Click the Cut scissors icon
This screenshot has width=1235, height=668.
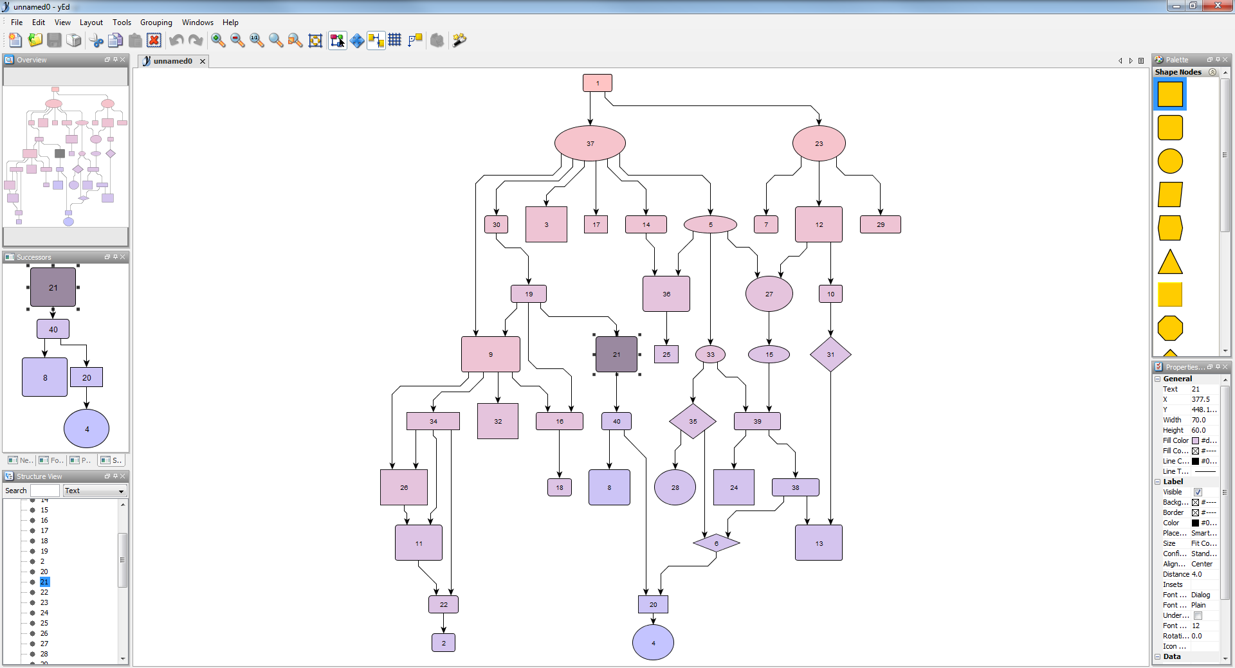click(96, 40)
